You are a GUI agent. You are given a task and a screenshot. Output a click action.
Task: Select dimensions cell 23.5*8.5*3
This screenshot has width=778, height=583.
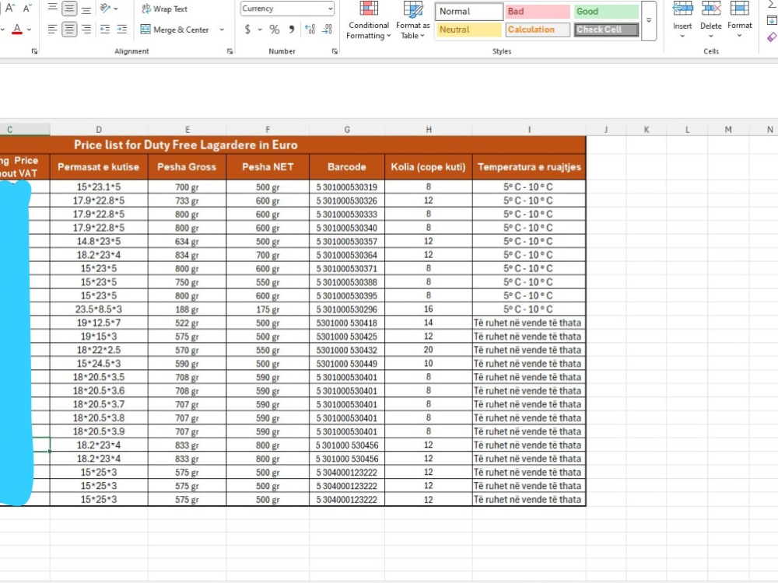coord(99,309)
